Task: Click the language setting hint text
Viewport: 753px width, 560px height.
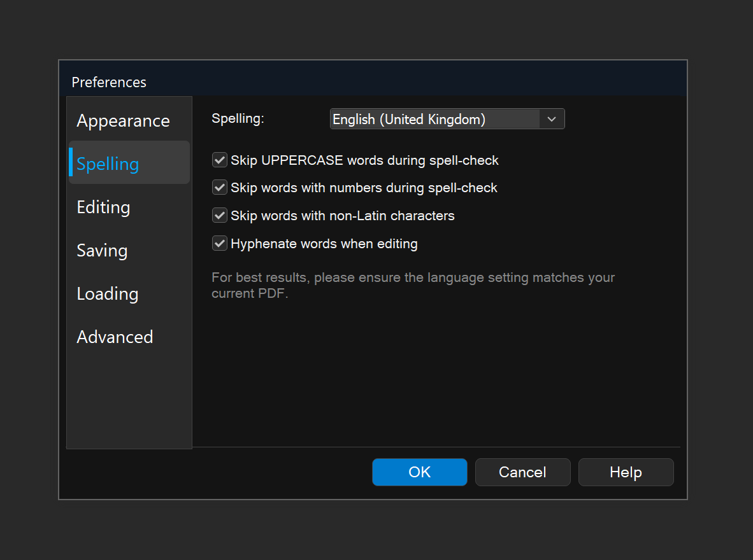Action: 413,286
